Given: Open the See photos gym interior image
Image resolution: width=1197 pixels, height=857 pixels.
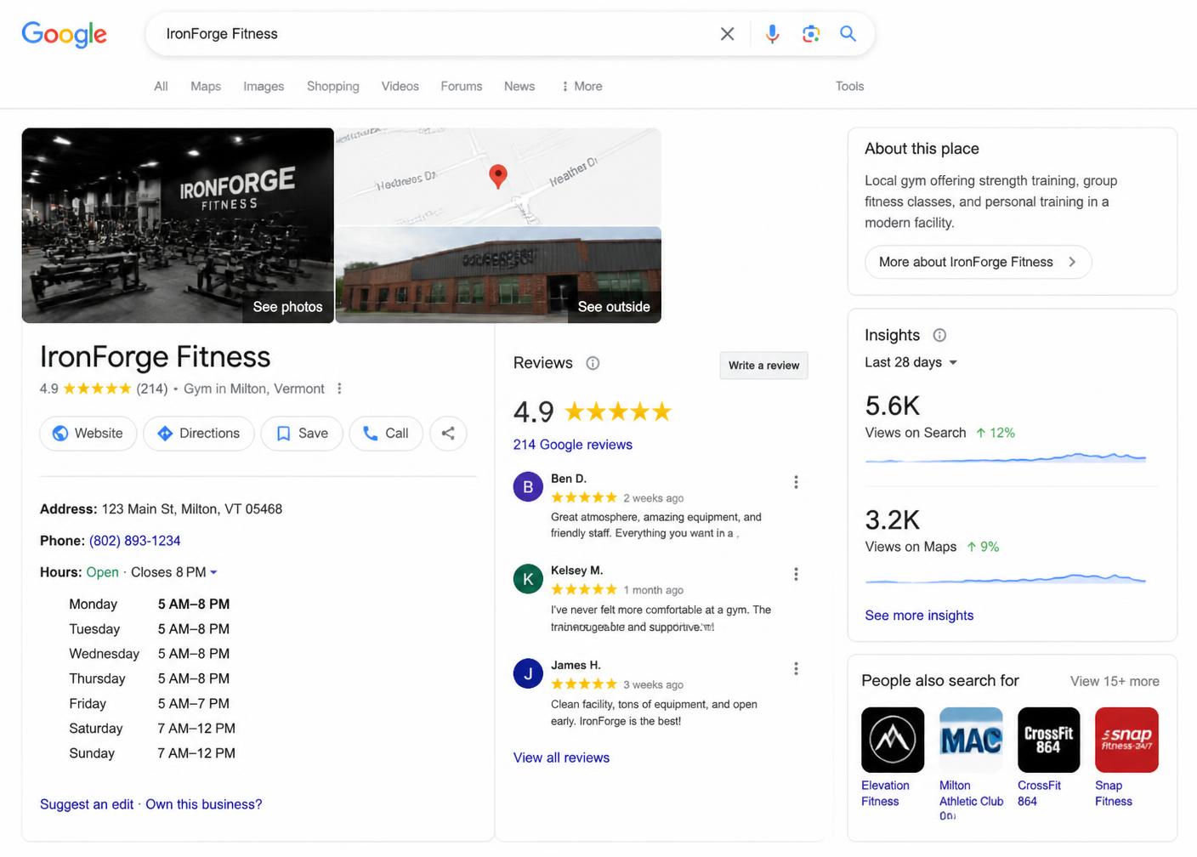Looking at the screenshot, I should pos(178,225).
